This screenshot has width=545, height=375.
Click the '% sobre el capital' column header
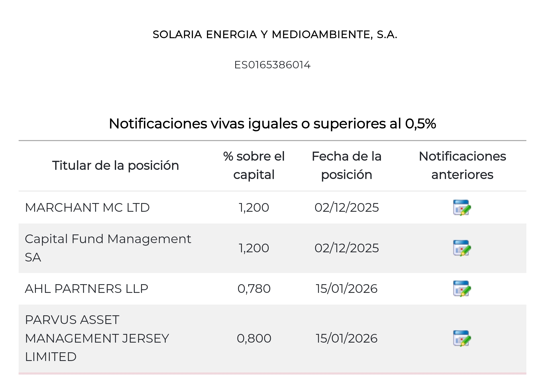(x=254, y=166)
